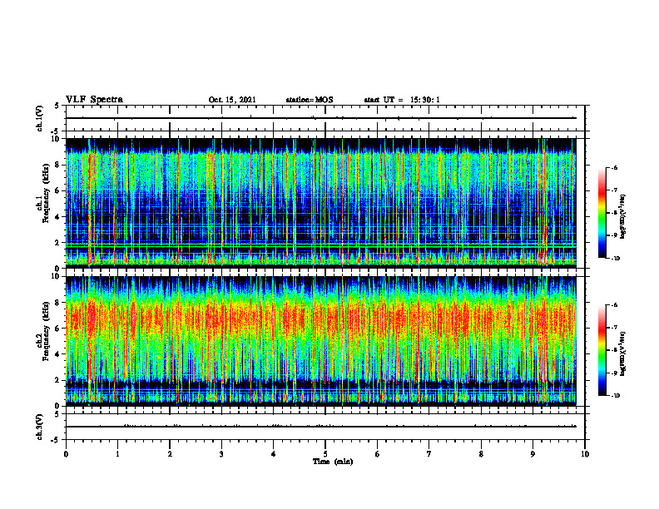Click the "ch.1(V)" waveform axis label
Viewport: 659px width, 509px height.
point(40,118)
